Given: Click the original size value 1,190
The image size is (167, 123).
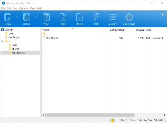Looking at the screenshot, I should [141, 38].
